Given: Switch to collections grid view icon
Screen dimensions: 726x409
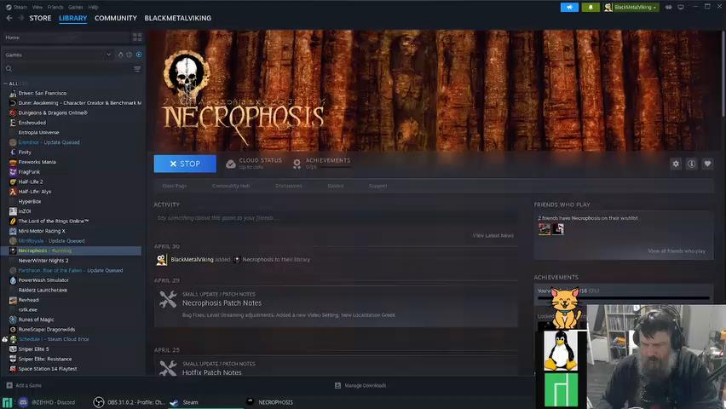Looking at the screenshot, I should (x=137, y=37).
